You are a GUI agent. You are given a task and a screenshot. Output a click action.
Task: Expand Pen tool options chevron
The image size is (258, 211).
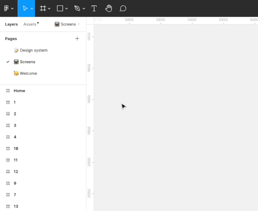point(84,9)
